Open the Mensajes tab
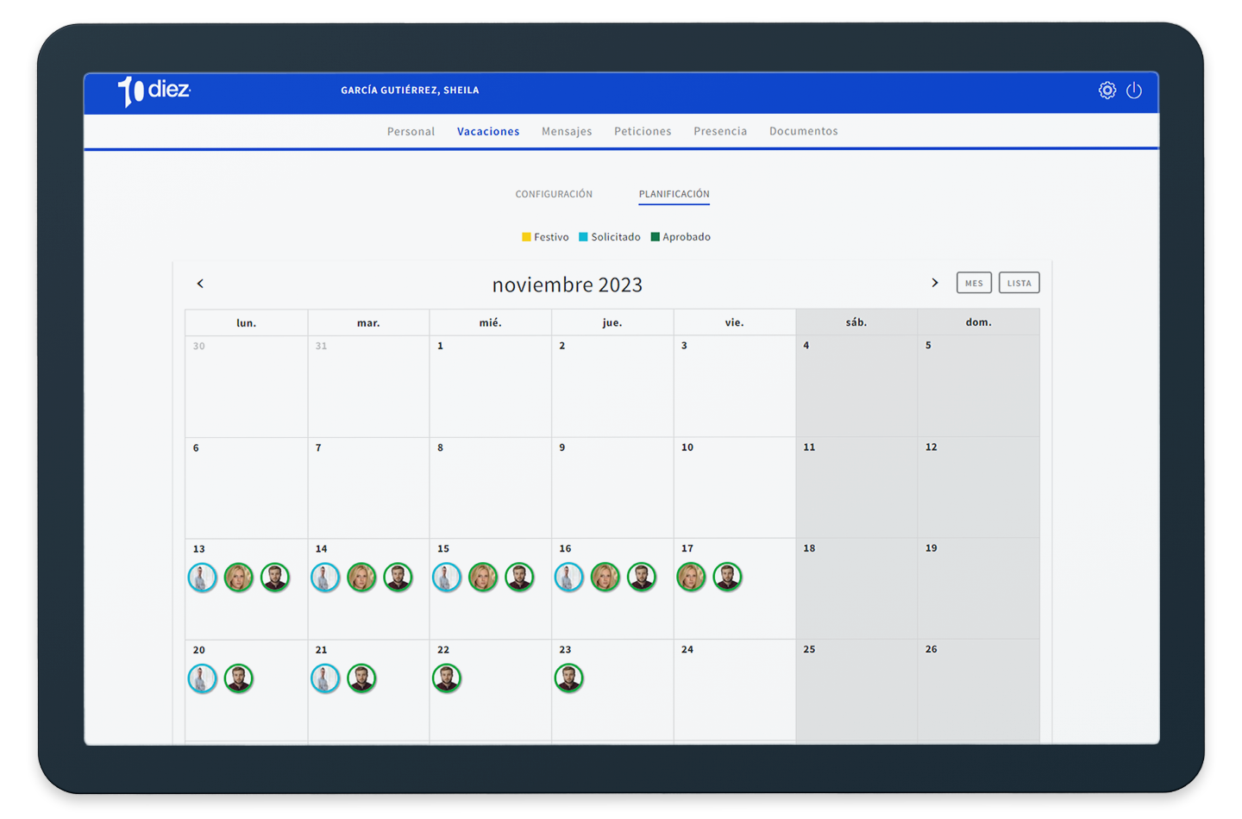Screen dimensions: 1242x819 click(567, 131)
